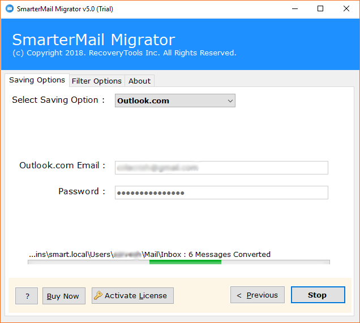Click the 'Select Saving Option :' label
Image resolution: width=360 pixels, height=323 pixels.
click(x=58, y=100)
